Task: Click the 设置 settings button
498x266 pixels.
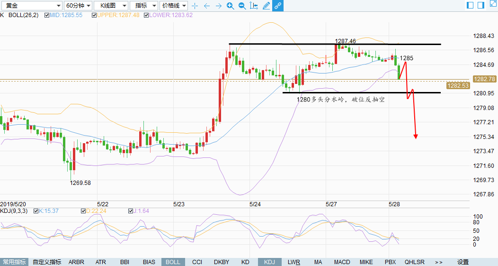Action: coord(462,262)
